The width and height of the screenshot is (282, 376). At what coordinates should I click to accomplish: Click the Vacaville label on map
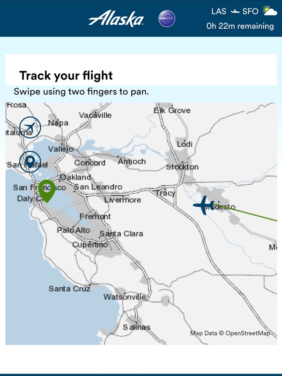point(95,115)
